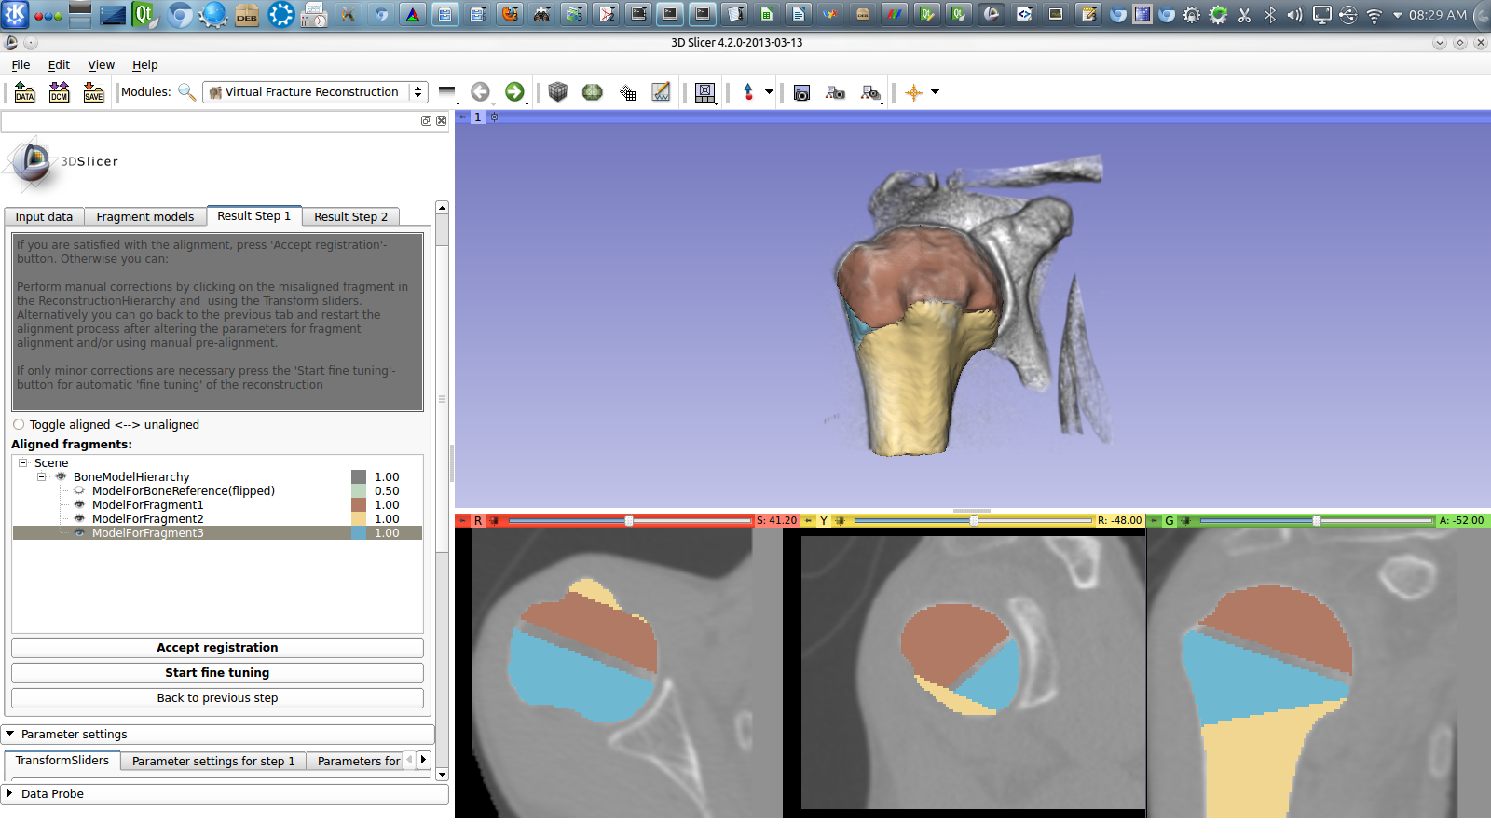Toggle aligned/unaligned radio button
The height and width of the screenshot is (839, 1491).
point(19,425)
